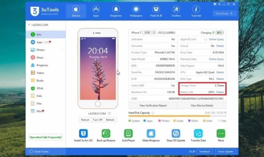
Task: Click the Audio legend swatch
Action: tap(174, 121)
